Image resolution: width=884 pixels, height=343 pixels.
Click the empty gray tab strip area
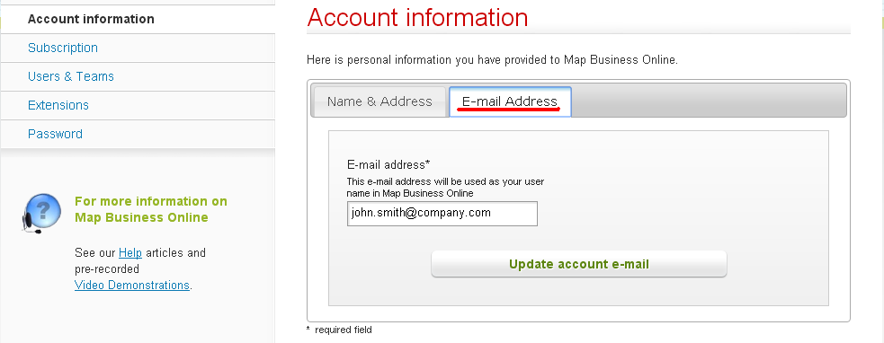[x=709, y=101]
